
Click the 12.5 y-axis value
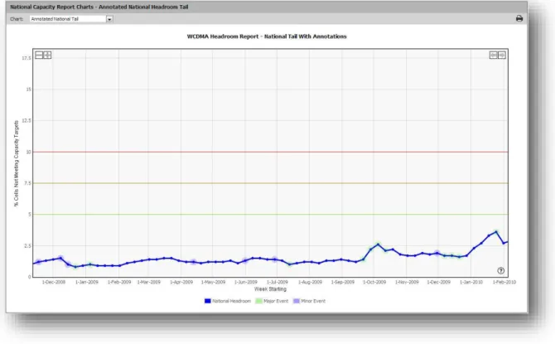27,121
